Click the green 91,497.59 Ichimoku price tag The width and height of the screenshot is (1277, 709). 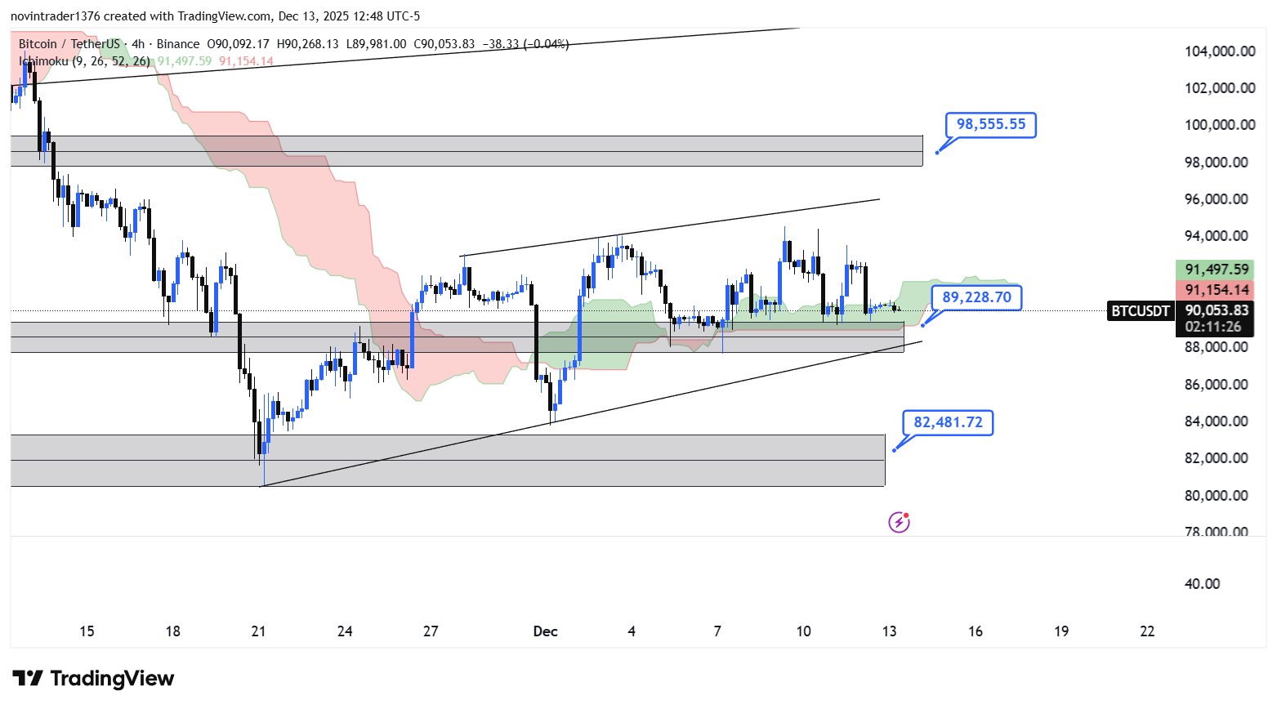click(1217, 270)
